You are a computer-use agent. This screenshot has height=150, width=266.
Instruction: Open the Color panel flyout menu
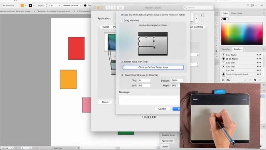click(x=264, y=13)
